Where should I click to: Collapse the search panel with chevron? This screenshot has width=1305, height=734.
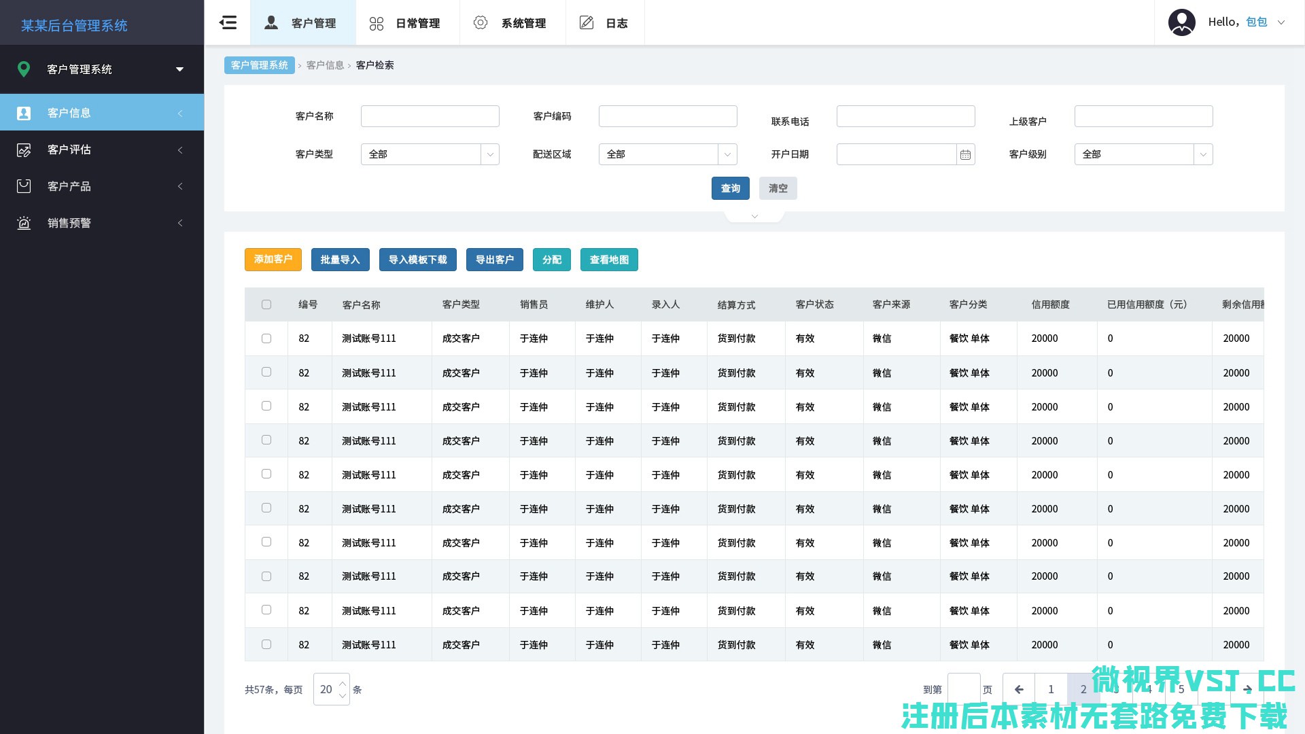[x=754, y=216]
